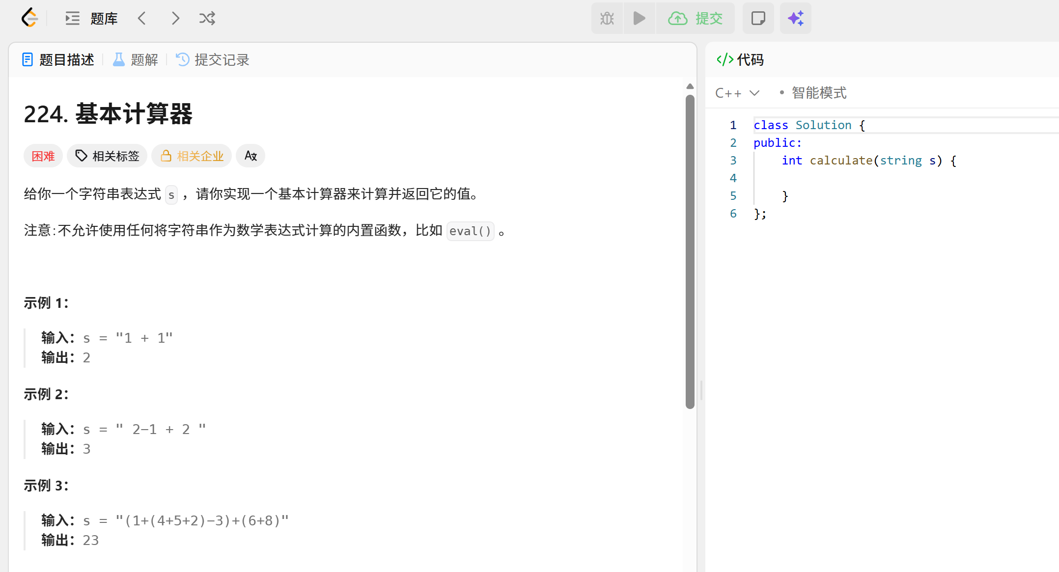Pick a random problem with shuffle icon
Viewport: 1059px width, 572px height.
click(x=207, y=19)
